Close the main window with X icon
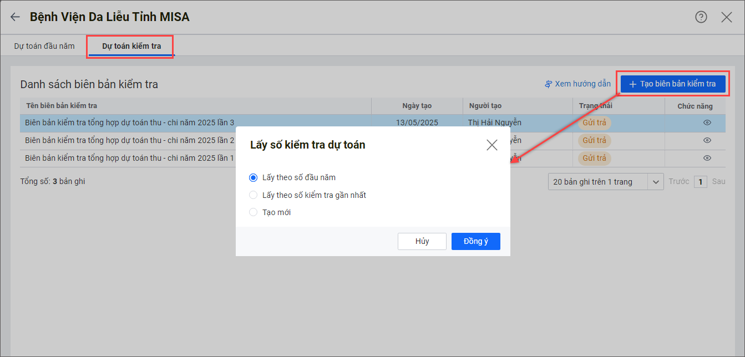 coord(727,17)
